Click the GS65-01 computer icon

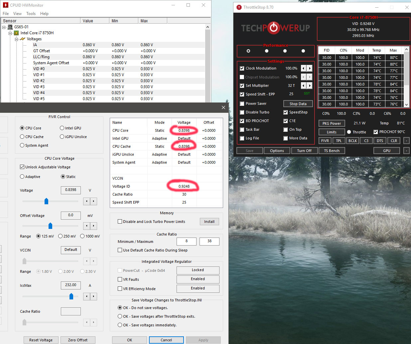(10, 27)
